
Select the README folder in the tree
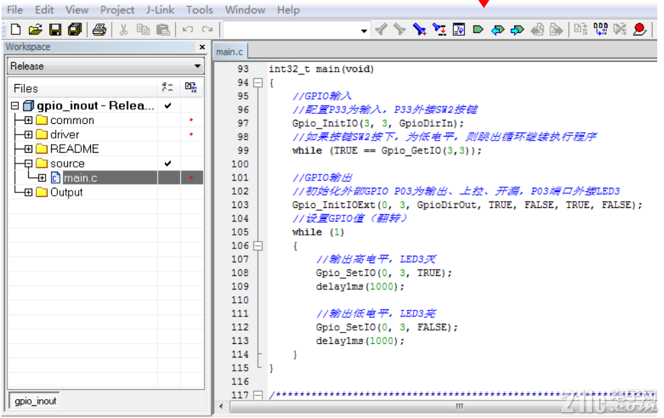tap(75, 149)
